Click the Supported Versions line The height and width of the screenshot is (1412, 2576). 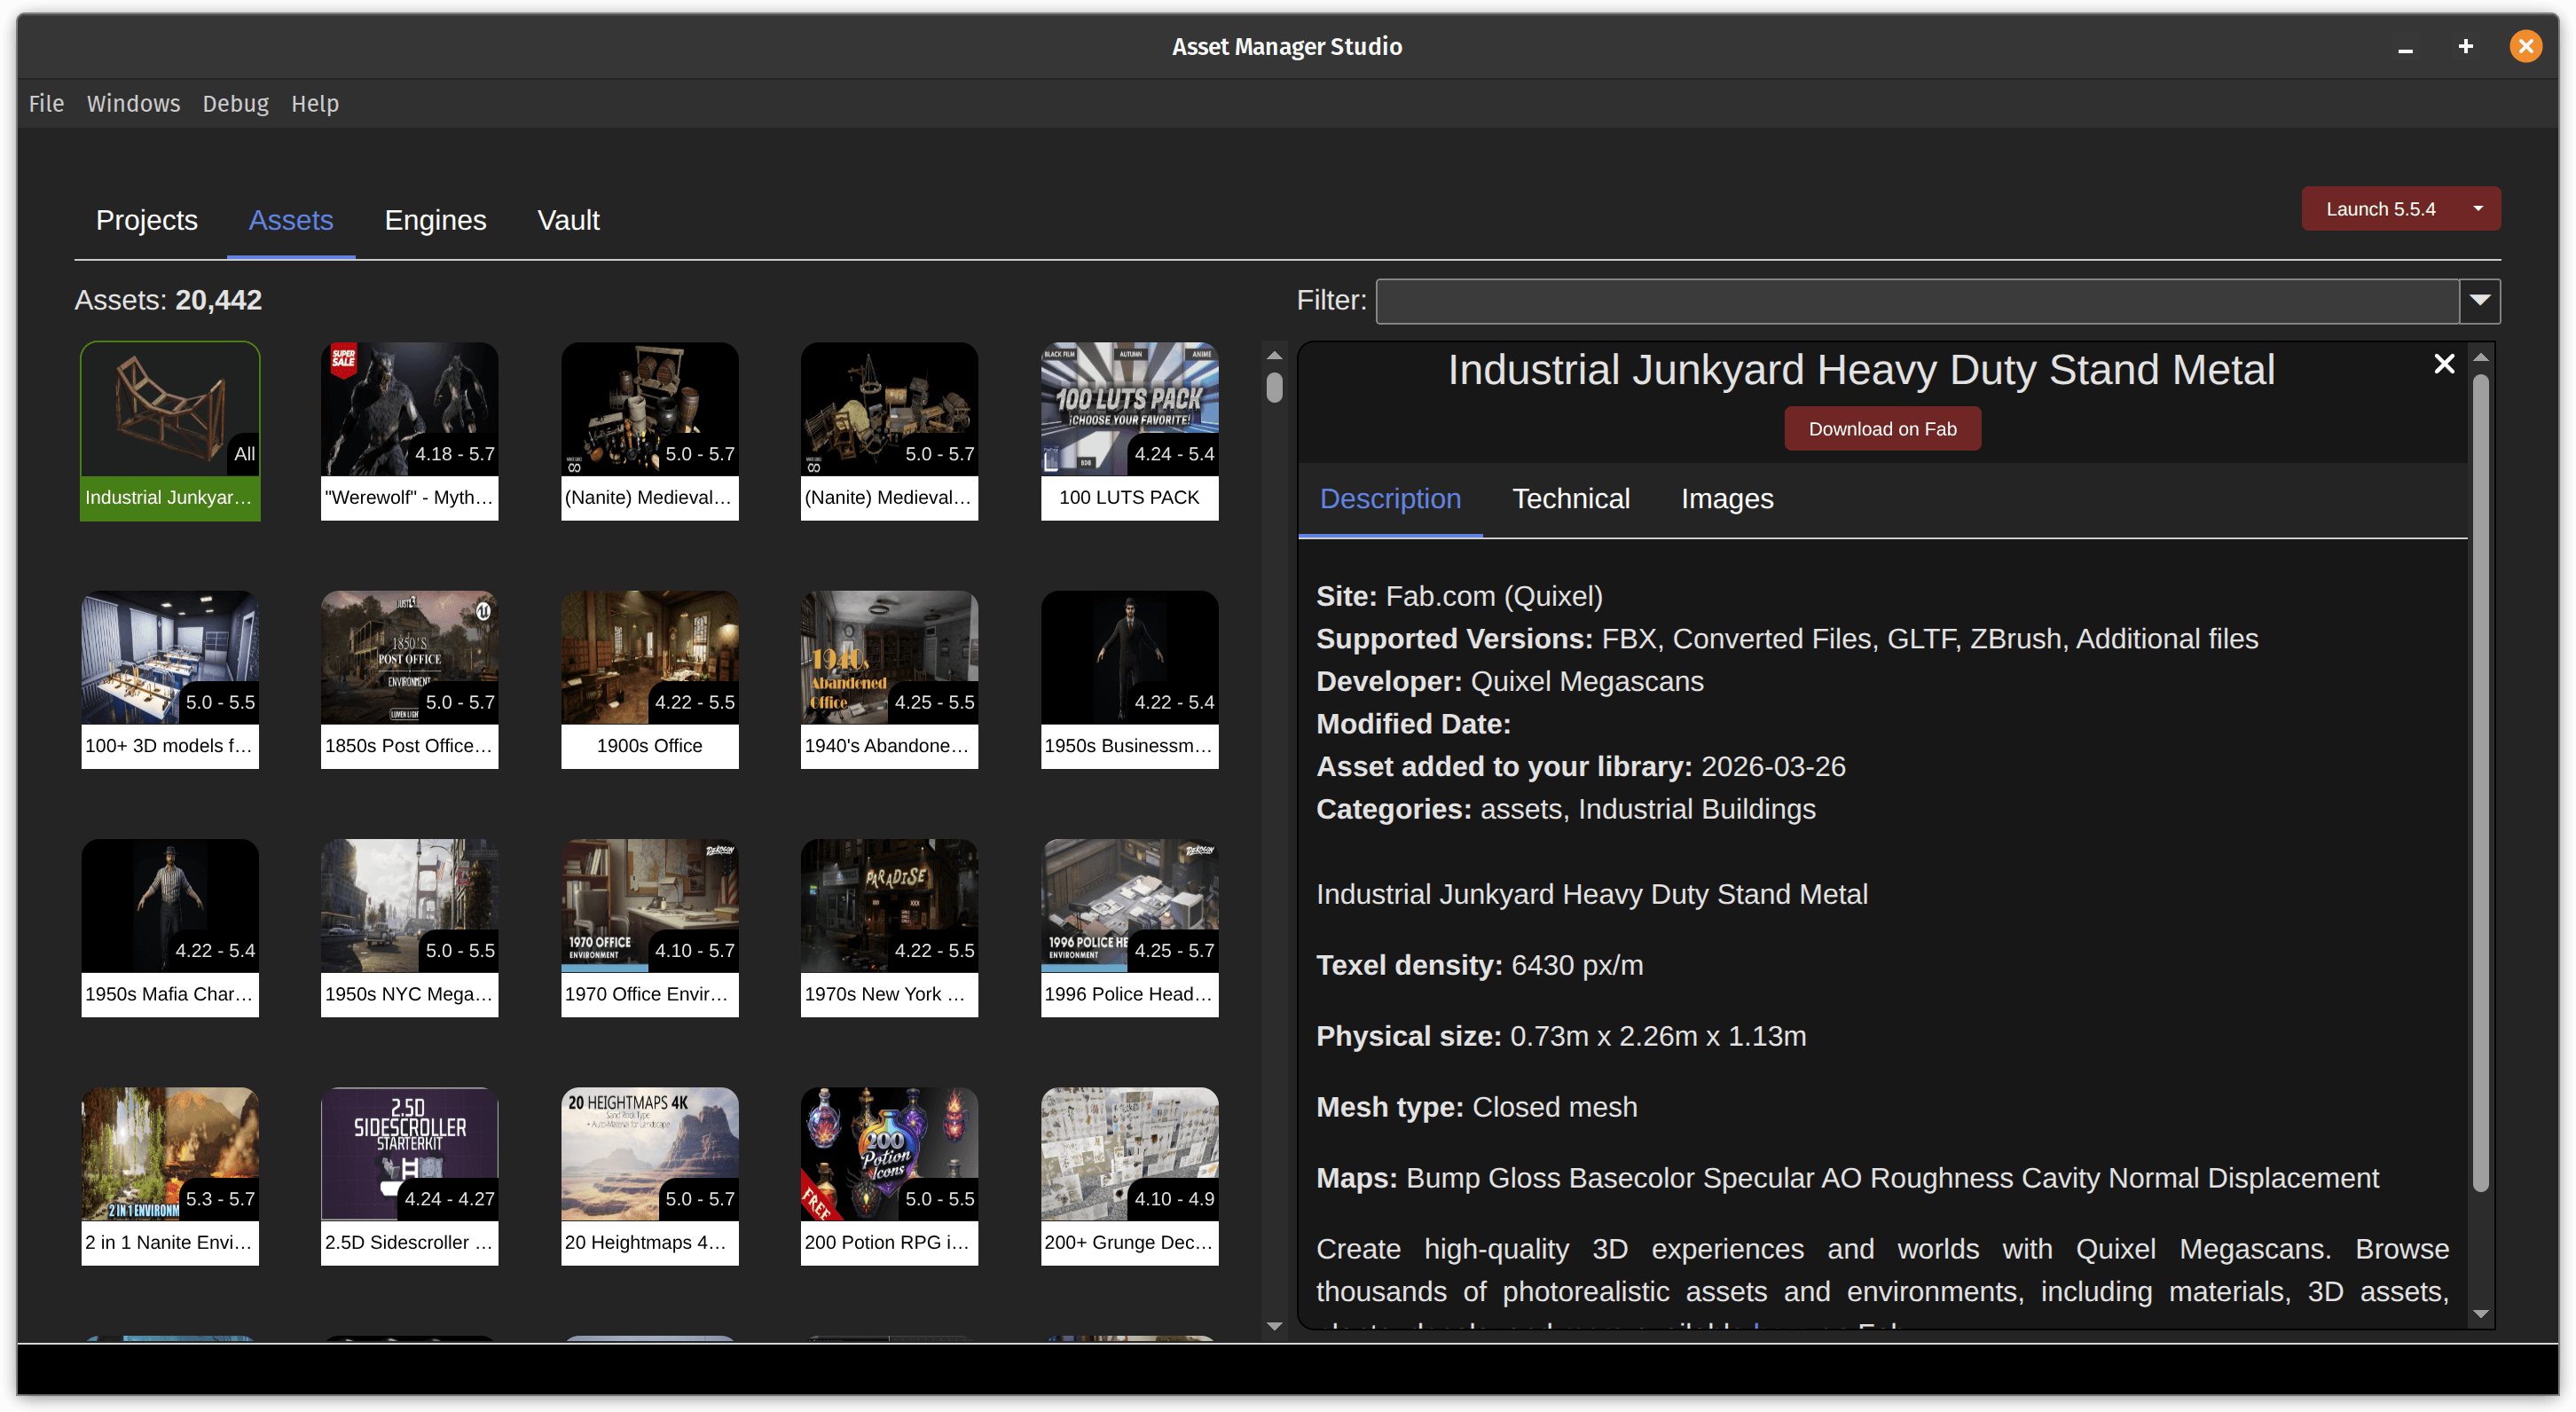point(1787,639)
